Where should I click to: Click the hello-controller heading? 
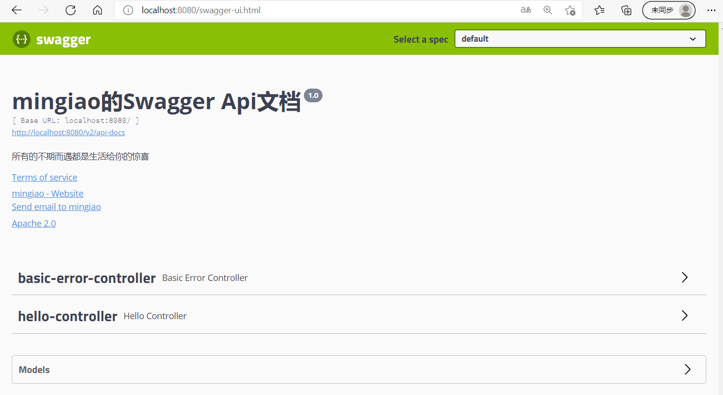68,316
